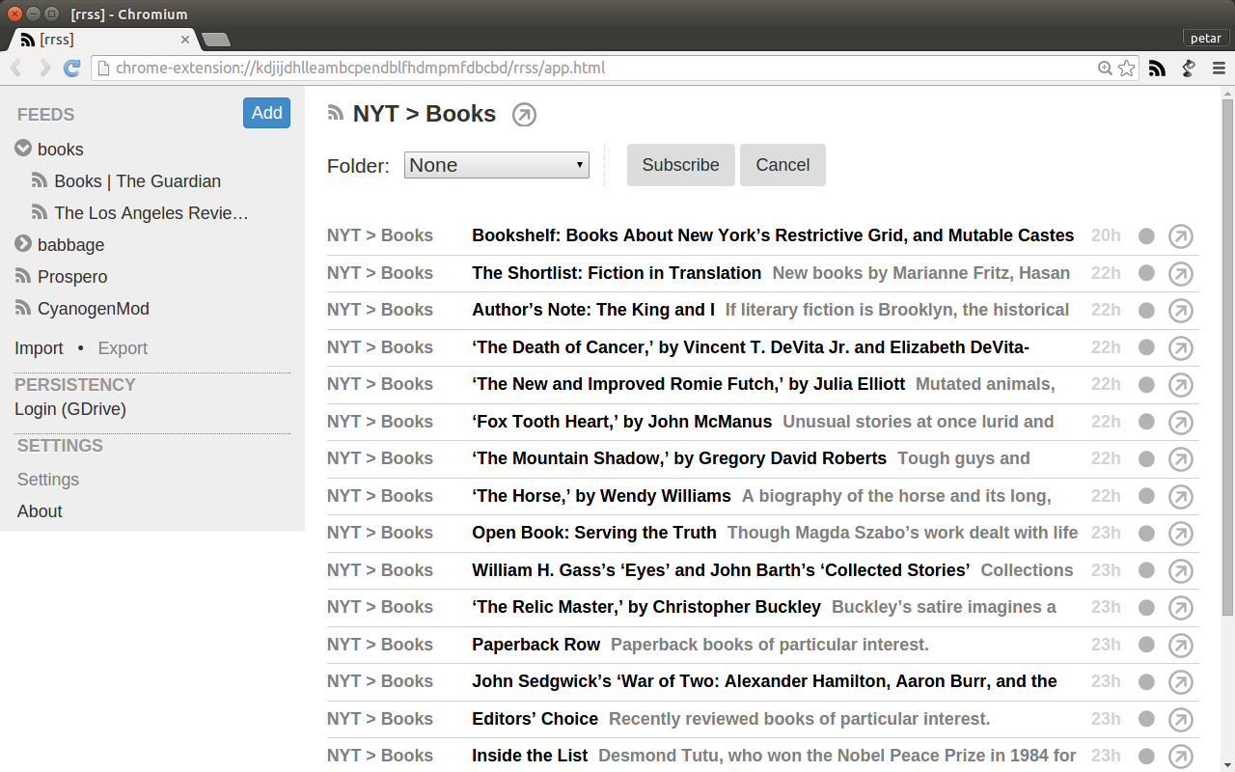The height and width of the screenshot is (772, 1235).
Task: Go back to the previous page
Action: 15,69
